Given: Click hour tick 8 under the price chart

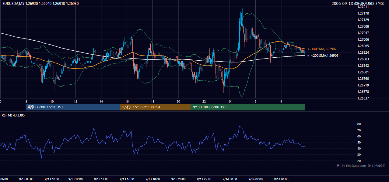Looking at the screenshot, I should [x=26, y=102].
